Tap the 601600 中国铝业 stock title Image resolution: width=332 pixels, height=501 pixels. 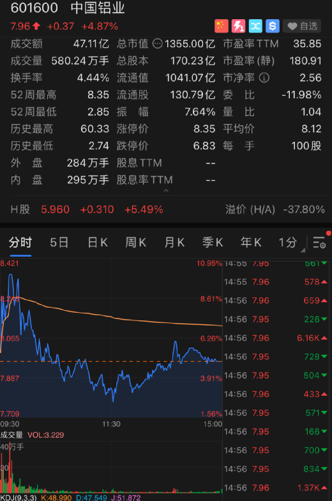click(x=68, y=8)
